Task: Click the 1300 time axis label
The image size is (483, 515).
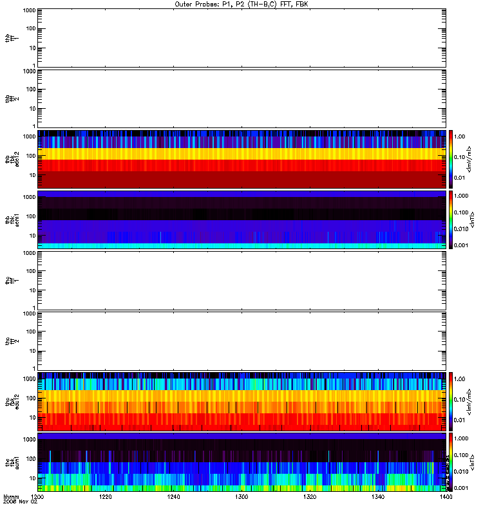Action: pos(241,497)
